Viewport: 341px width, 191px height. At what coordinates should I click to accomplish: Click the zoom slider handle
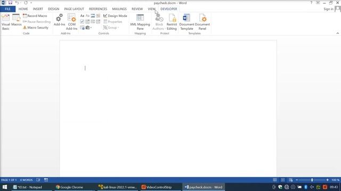(312, 180)
